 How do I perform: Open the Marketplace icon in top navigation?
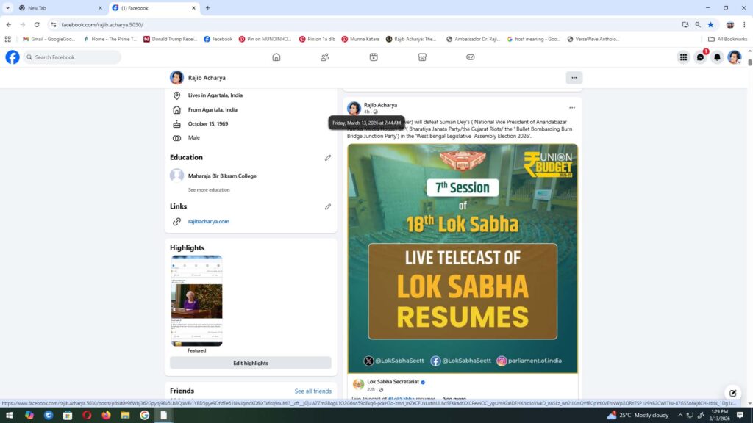pyautogui.click(x=422, y=57)
